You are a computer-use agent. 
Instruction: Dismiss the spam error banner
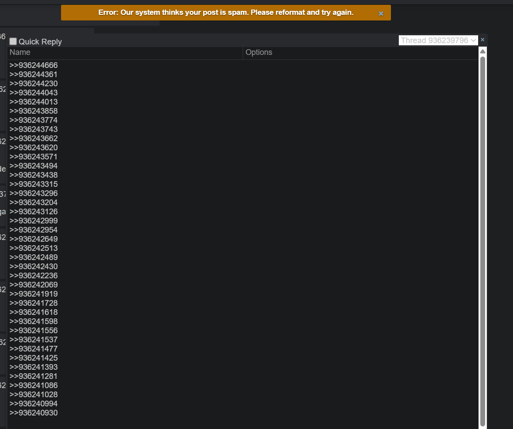point(381,14)
